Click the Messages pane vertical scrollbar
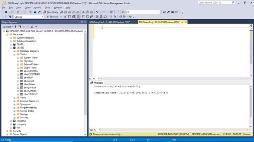Screen dimensions: 254x142 click(251, 102)
